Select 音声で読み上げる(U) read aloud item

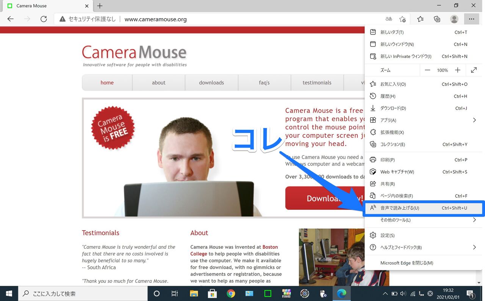tap(424, 208)
